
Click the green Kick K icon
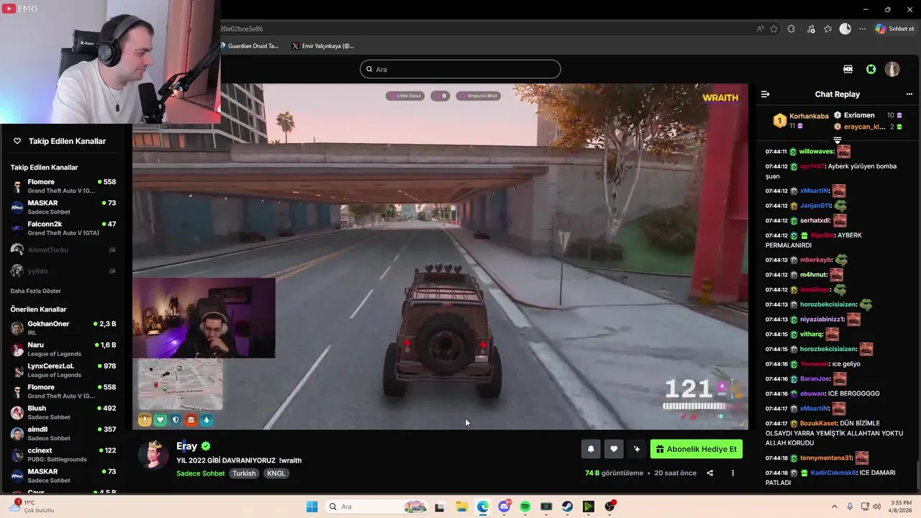[871, 69]
